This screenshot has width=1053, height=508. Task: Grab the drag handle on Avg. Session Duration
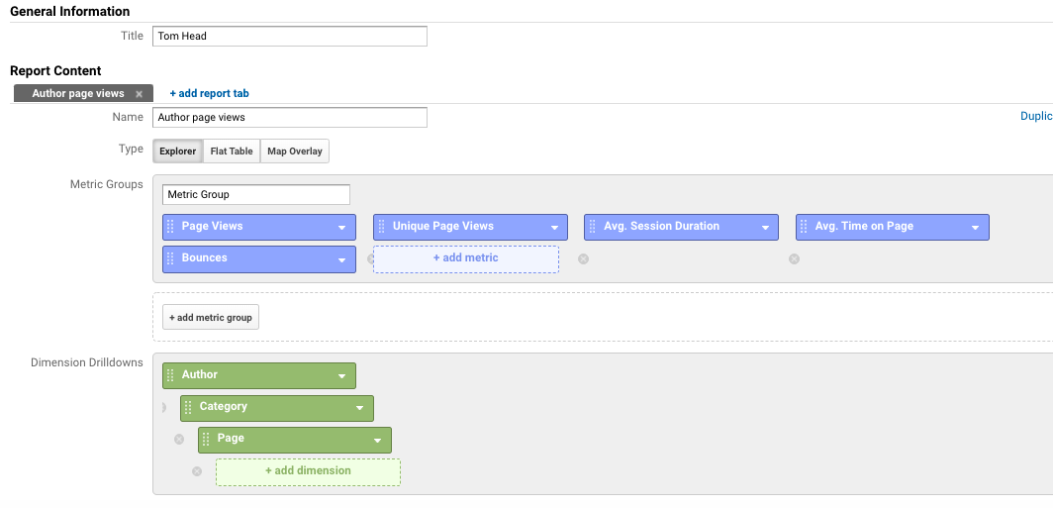(x=592, y=227)
